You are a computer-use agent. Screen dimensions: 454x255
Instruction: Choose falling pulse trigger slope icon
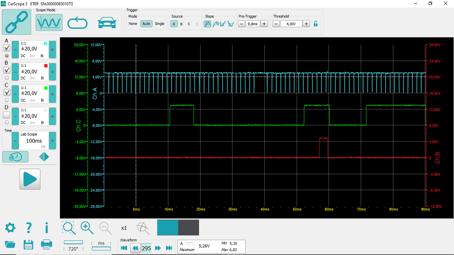point(231,24)
